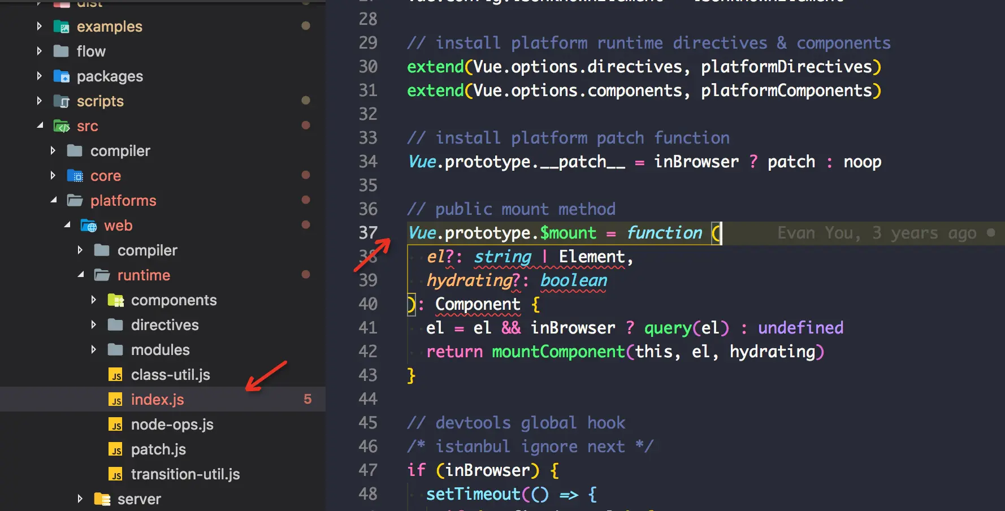Click the modules folder icon

(x=115, y=350)
